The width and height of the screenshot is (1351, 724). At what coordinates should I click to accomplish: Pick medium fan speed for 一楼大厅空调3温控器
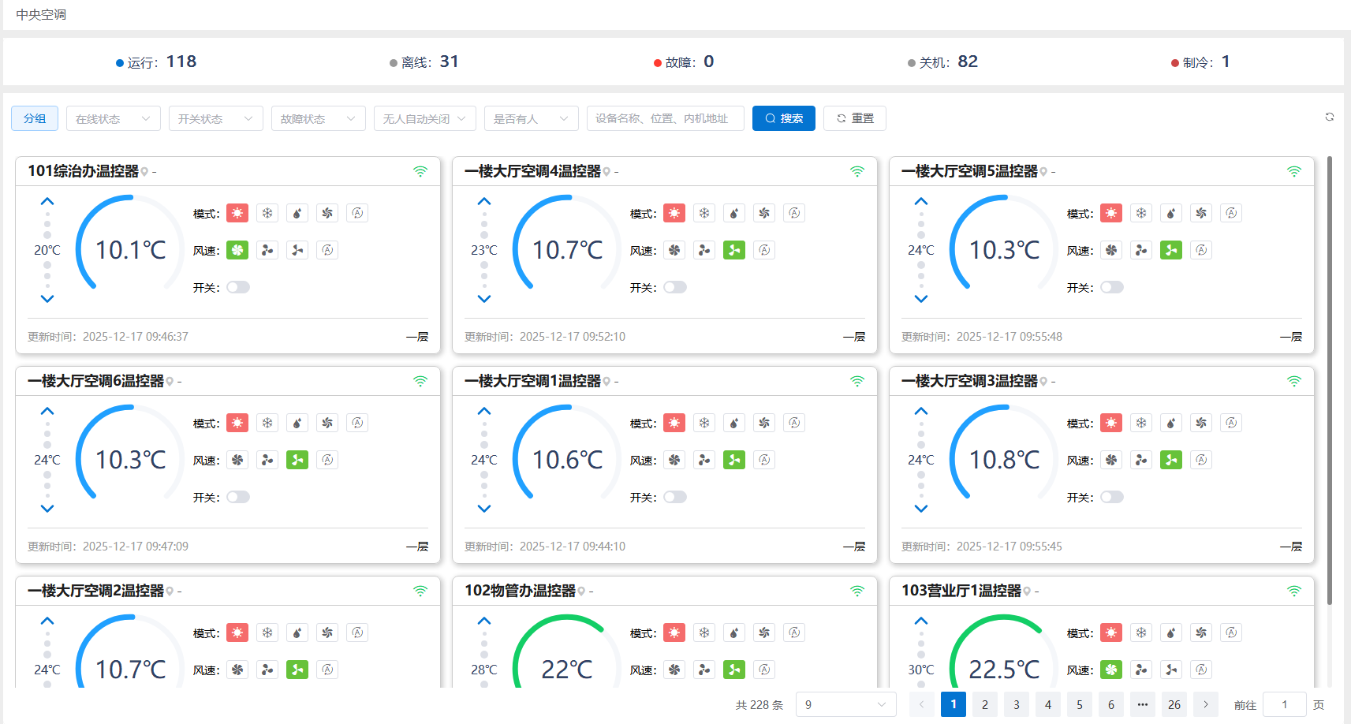point(1141,460)
